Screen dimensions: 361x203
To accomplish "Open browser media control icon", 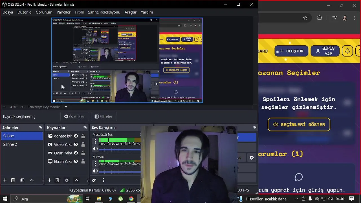I will click(334, 18).
